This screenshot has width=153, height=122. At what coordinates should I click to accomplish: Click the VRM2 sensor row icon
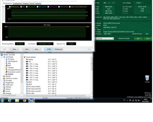coord(27,84)
